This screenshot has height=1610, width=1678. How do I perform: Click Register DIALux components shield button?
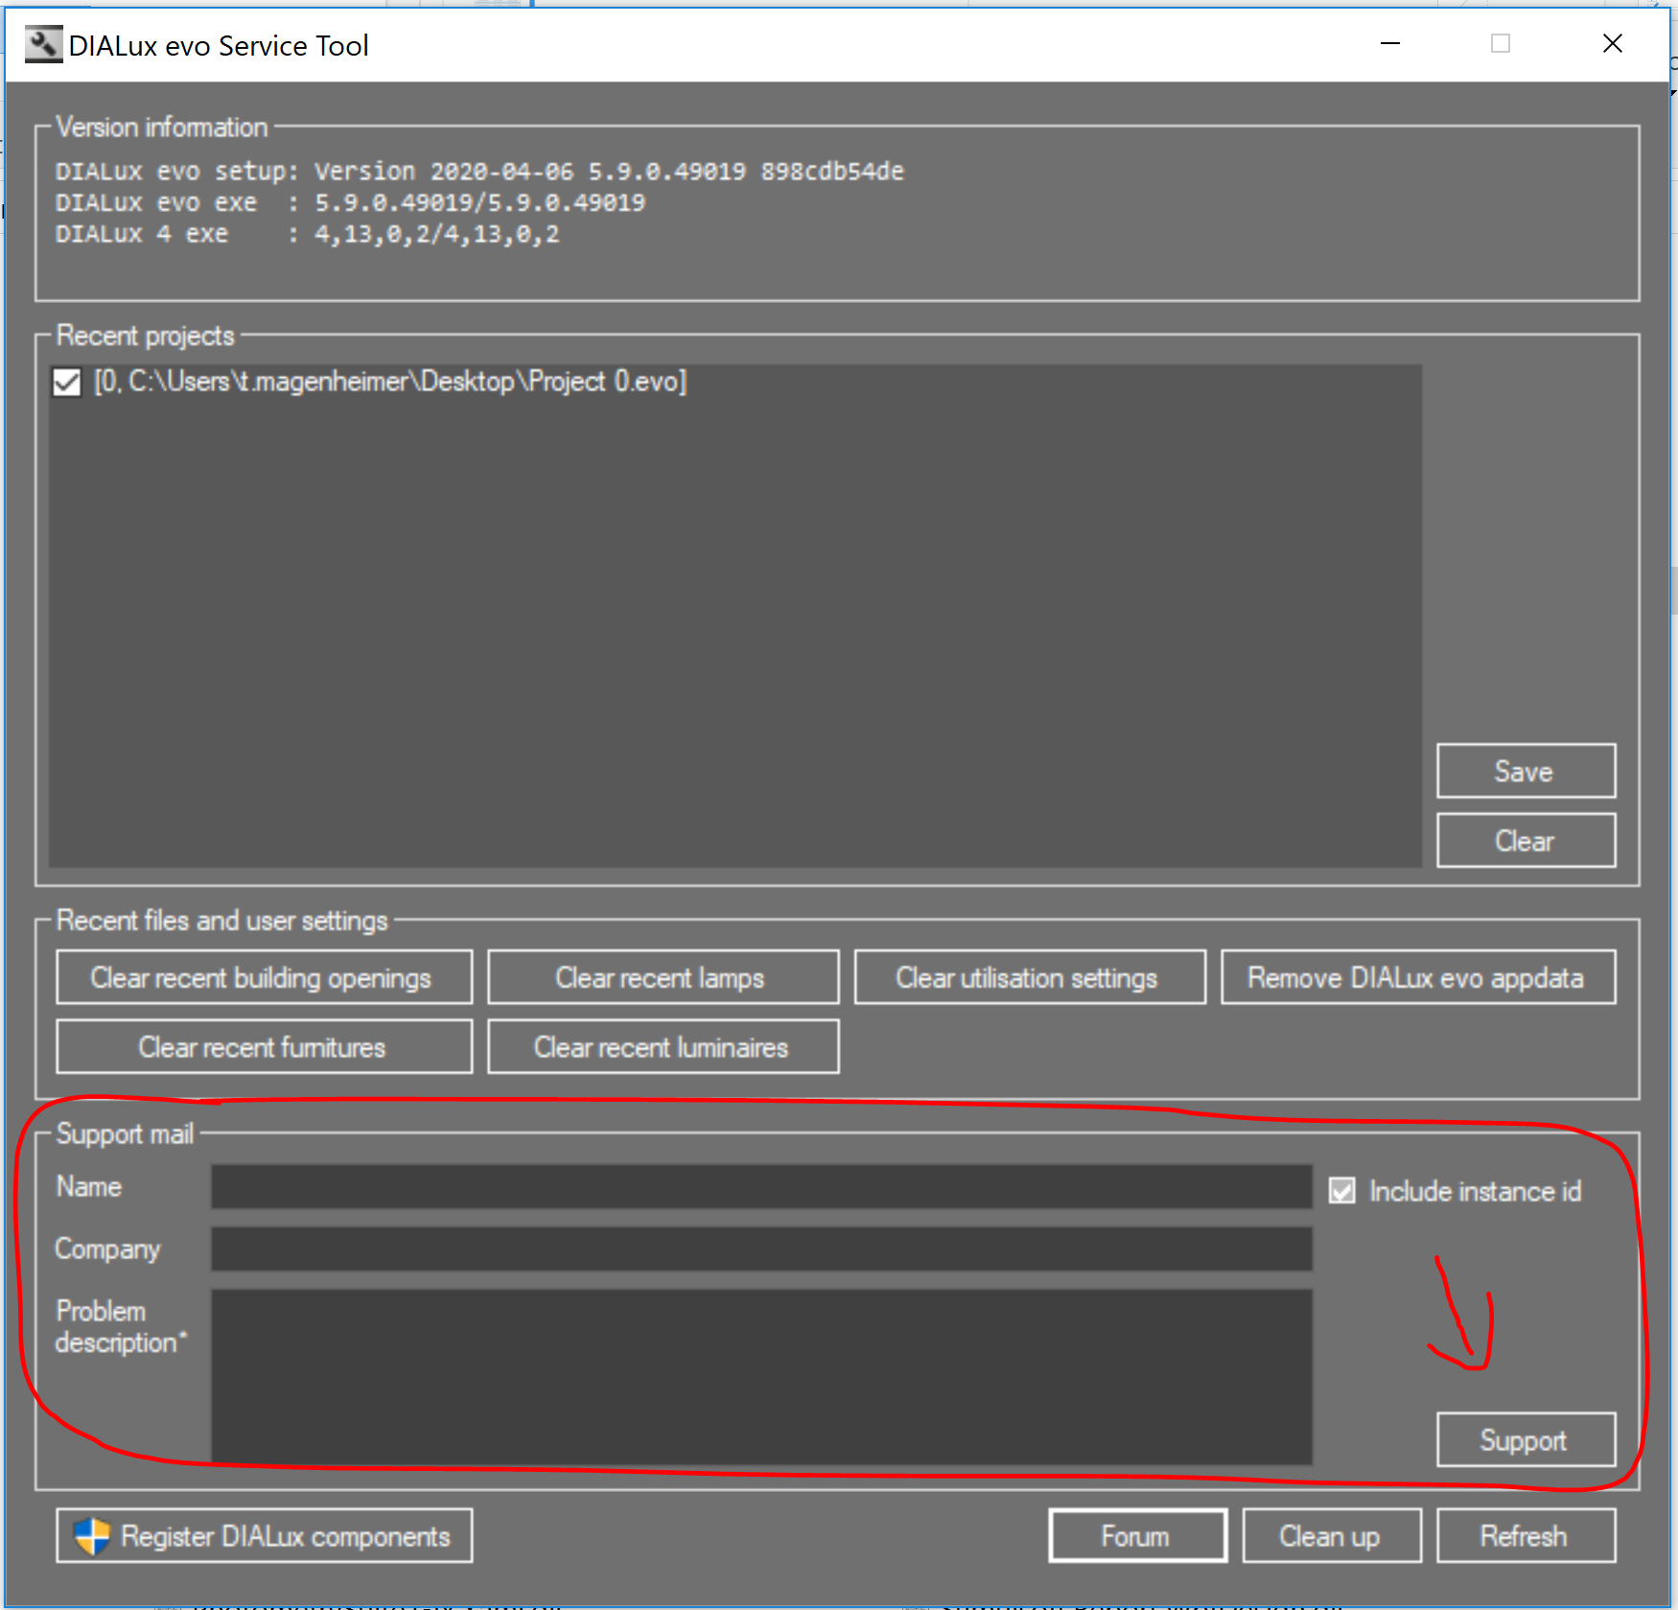[264, 1536]
